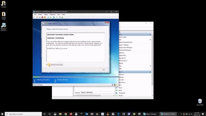Click the Task View taskbar icon
The height and width of the screenshot is (116, 206).
click(x=50, y=114)
